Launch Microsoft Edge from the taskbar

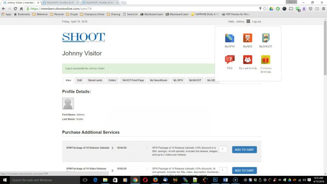point(95,180)
